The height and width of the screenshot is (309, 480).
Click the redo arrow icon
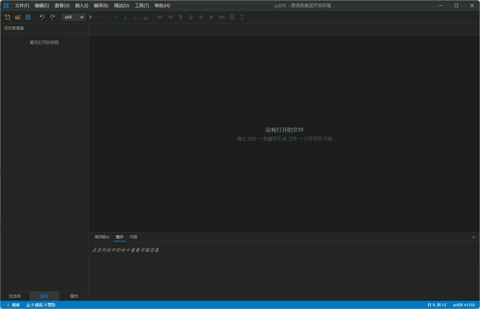click(x=52, y=17)
